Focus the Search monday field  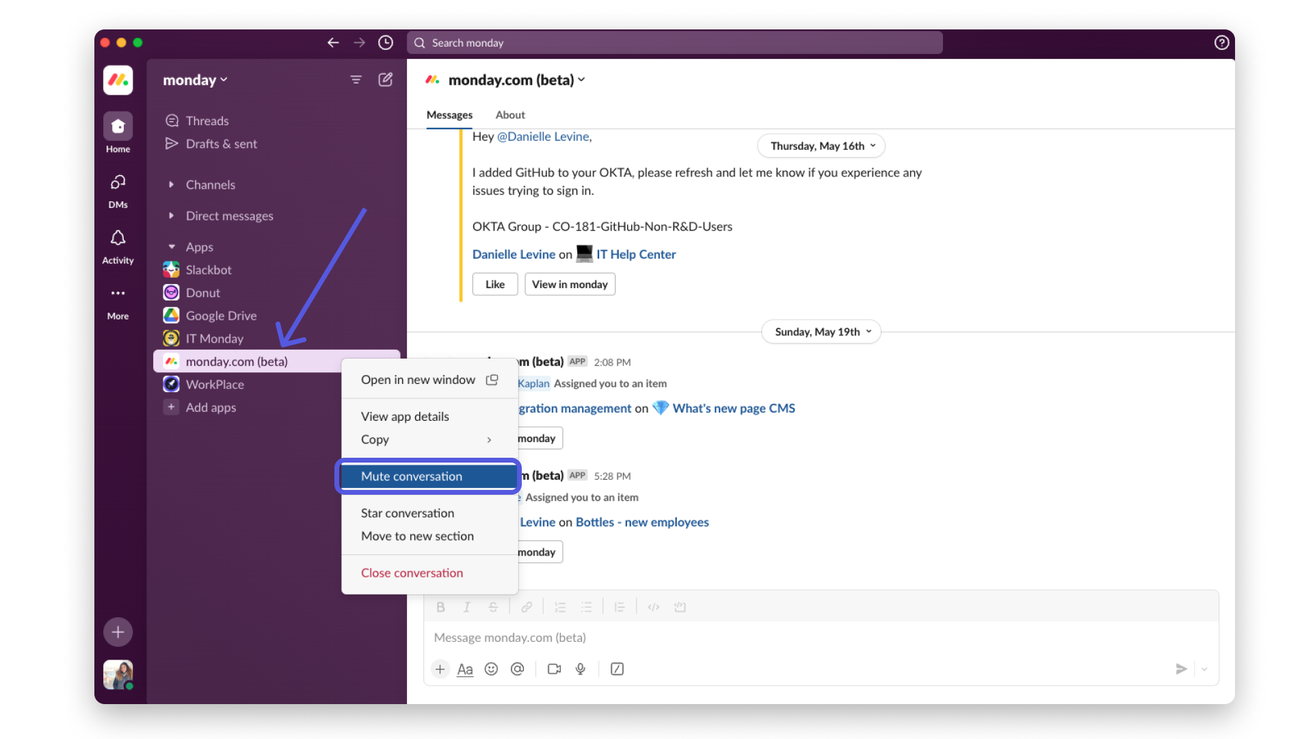(674, 42)
